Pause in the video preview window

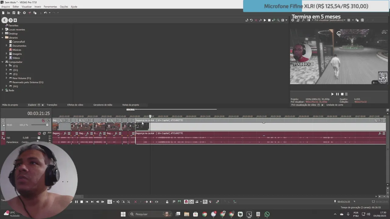point(337,94)
